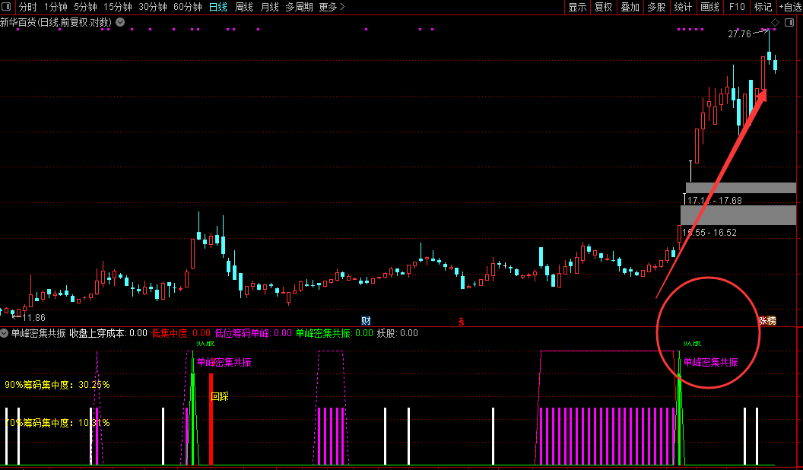Viewport: 803px width, 470px height.
Task: Click the 90%筹码集中度 label
Action: click(57, 385)
